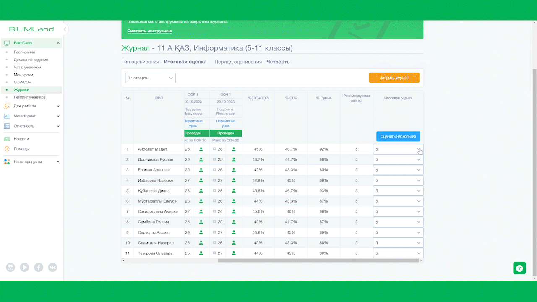Click the orange Закрыть журнал button
The image size is (537, 302).
(x=394, y=78)
